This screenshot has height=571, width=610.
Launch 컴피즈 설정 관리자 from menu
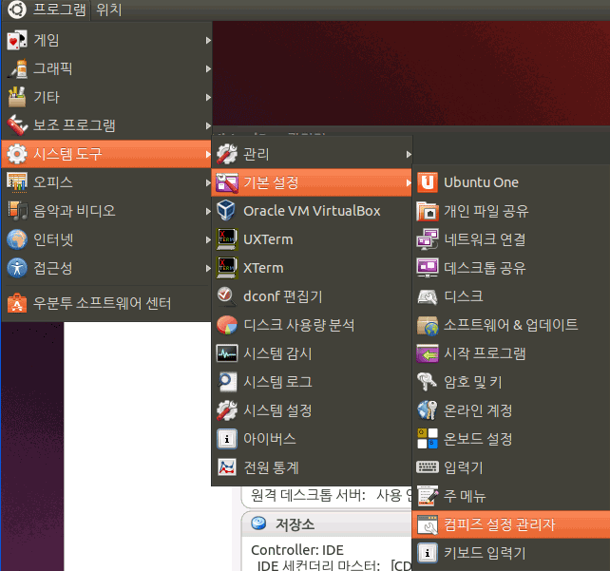(511, 524)
